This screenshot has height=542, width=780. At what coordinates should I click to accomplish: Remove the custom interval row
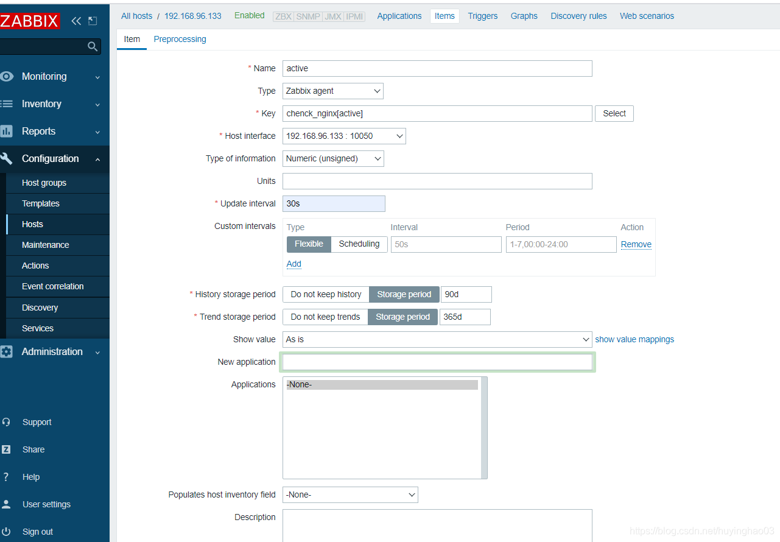[636, 244]
